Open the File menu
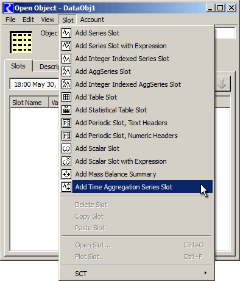The height and width of the screenshot is (281, 240). pos(10,20)
